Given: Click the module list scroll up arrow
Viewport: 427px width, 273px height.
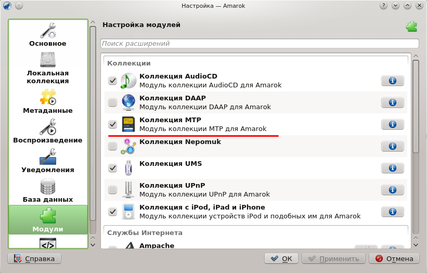Looking at the screenshot, I should pos(416,56).
